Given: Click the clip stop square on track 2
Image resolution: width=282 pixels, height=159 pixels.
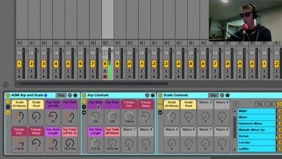Looking at the screenshot, I should click(x=31, y=43).
